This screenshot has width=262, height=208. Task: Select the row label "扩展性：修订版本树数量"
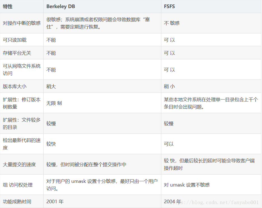pyautogui.click(x=22, y=103)
